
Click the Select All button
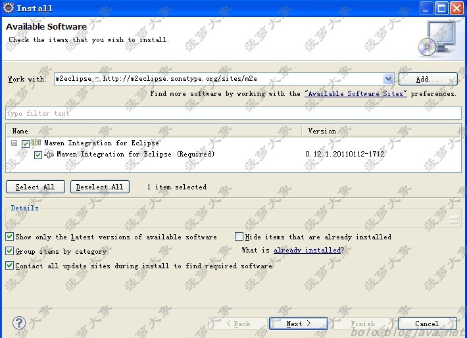35,187
